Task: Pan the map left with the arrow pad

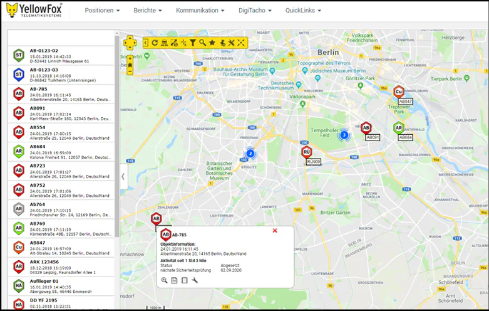Action: (x=126, y=43)
